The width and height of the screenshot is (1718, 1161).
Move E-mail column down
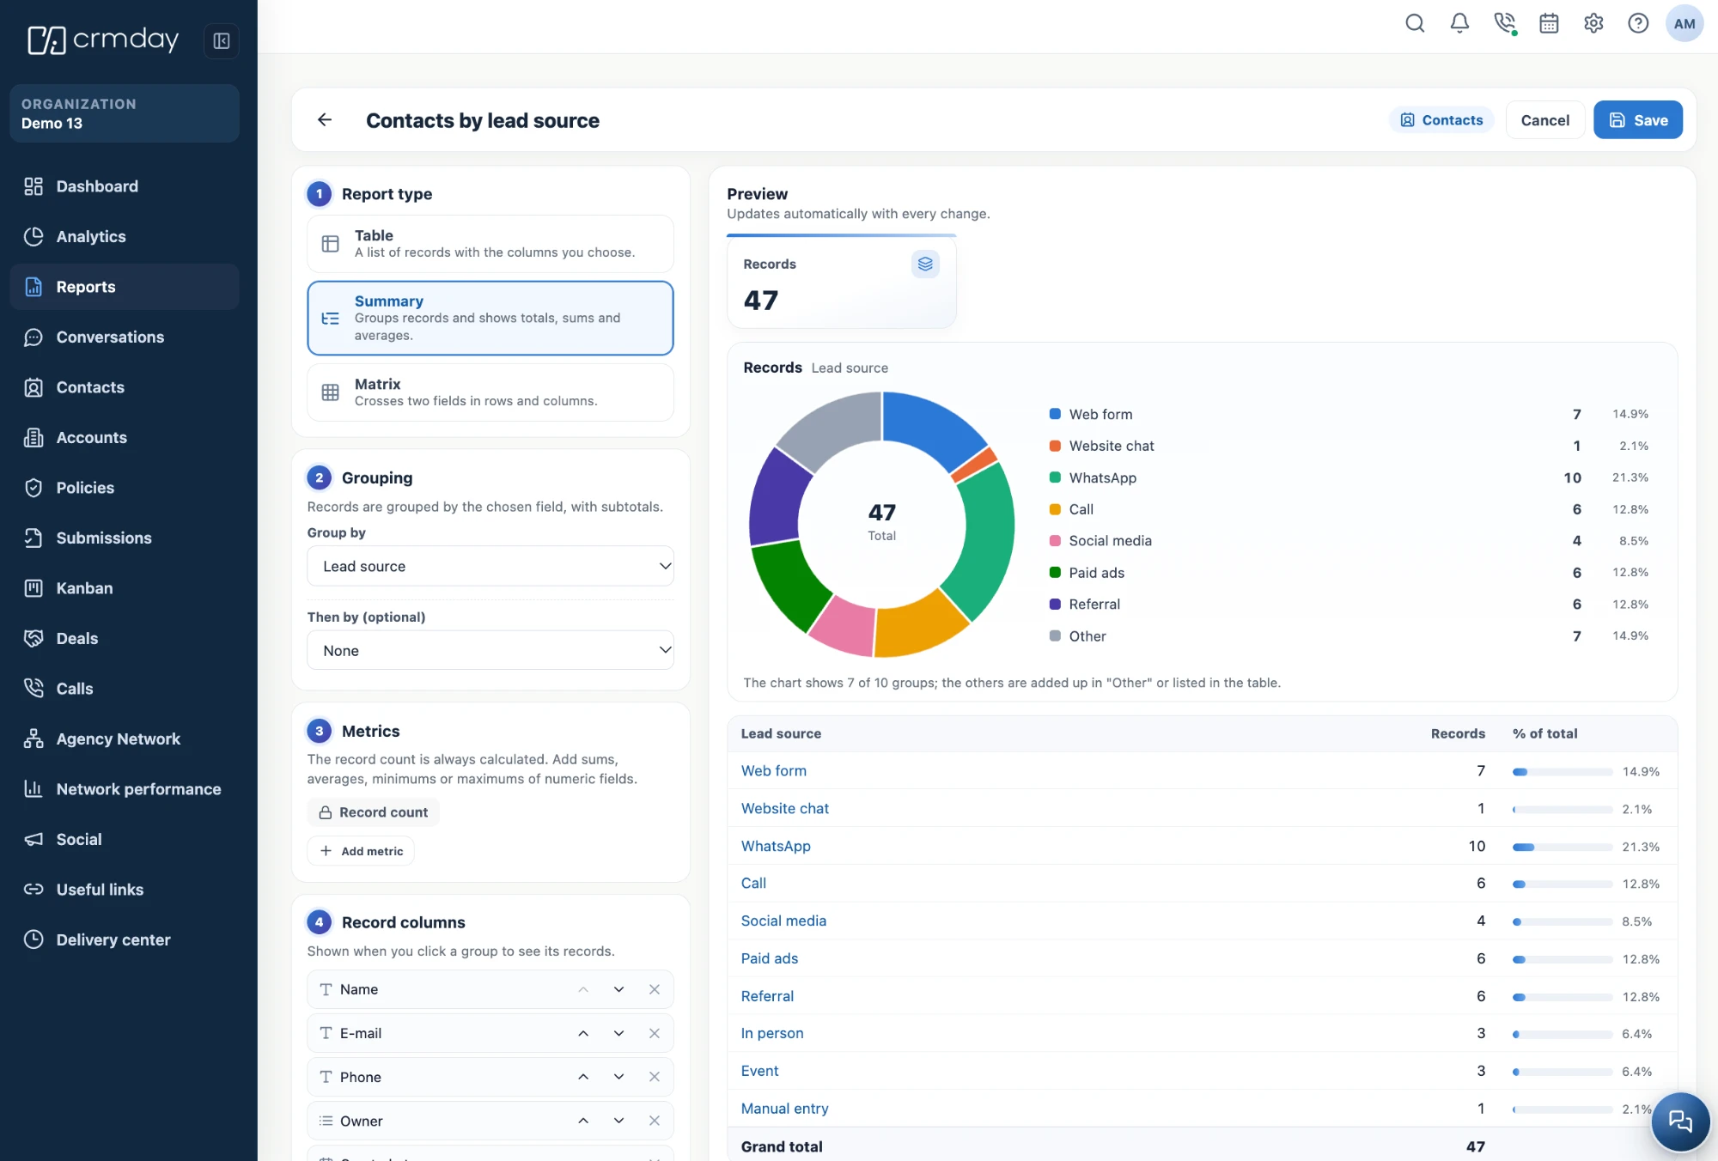(618, 1033)
